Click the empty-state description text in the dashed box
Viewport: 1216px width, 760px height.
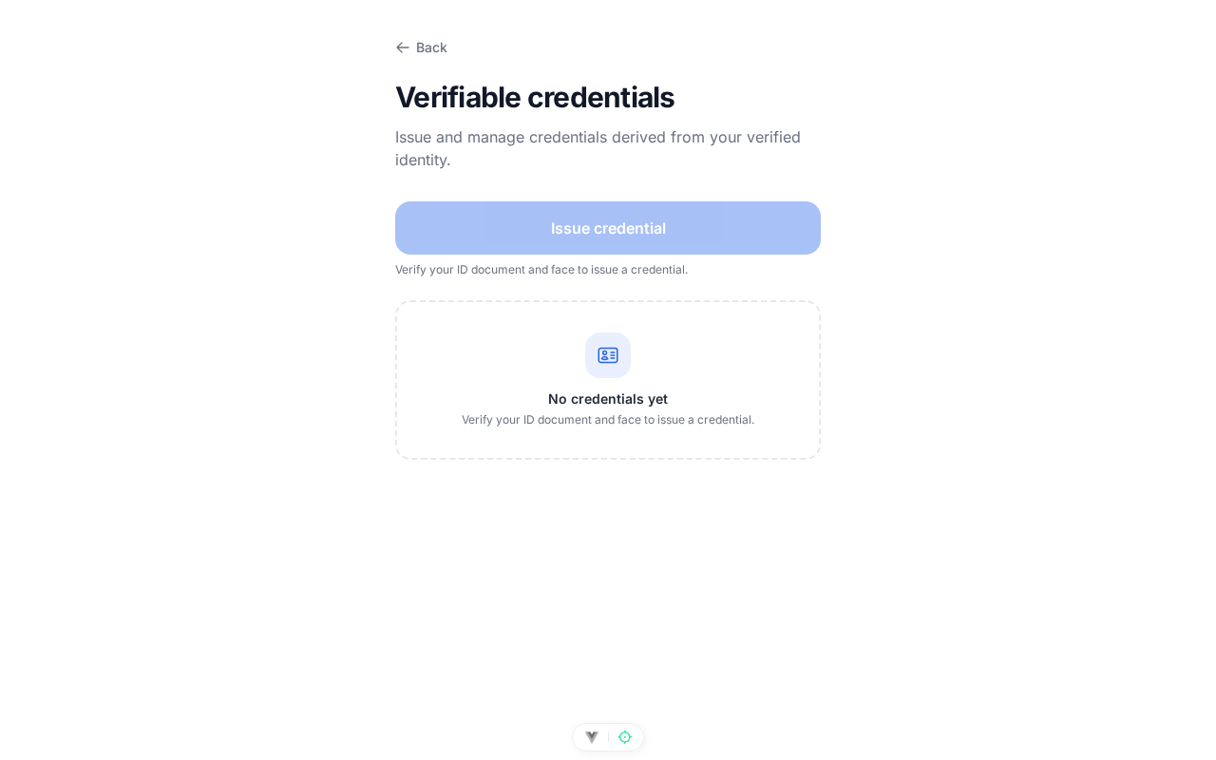tap(608, 420)
